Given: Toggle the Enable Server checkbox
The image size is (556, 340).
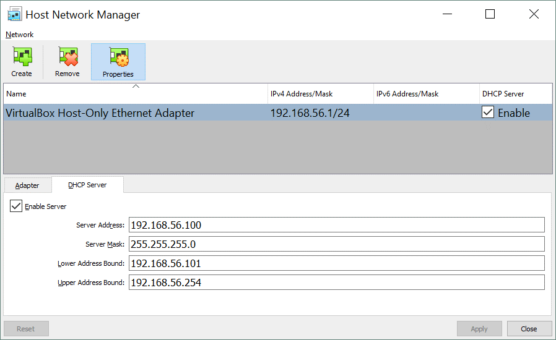Looking at the screenshot, I should click(16, 206).
